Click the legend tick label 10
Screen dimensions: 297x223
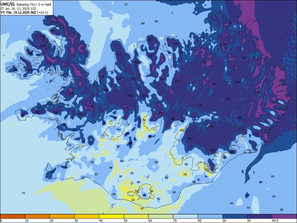[x=27, y=221]
